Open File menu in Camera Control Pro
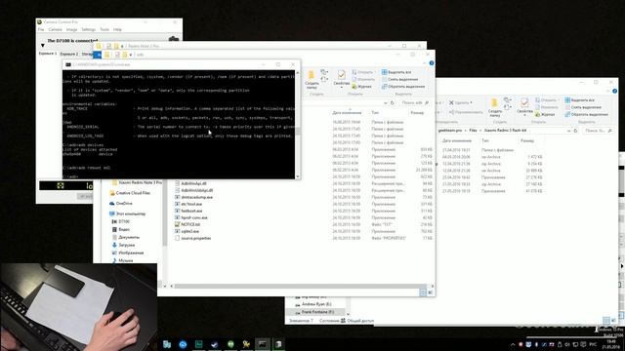 (x=41, y=29)
